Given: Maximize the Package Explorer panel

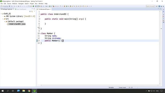Looking at the screenshot, I should coord(34,9).
